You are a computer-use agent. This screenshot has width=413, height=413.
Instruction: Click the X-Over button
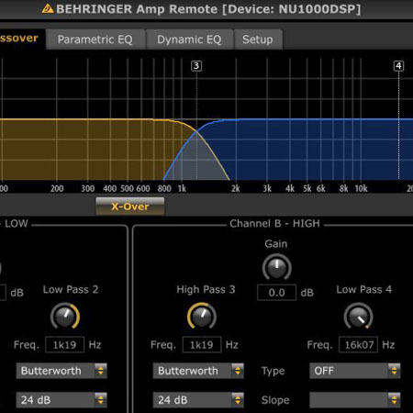[x=130, y=206]
